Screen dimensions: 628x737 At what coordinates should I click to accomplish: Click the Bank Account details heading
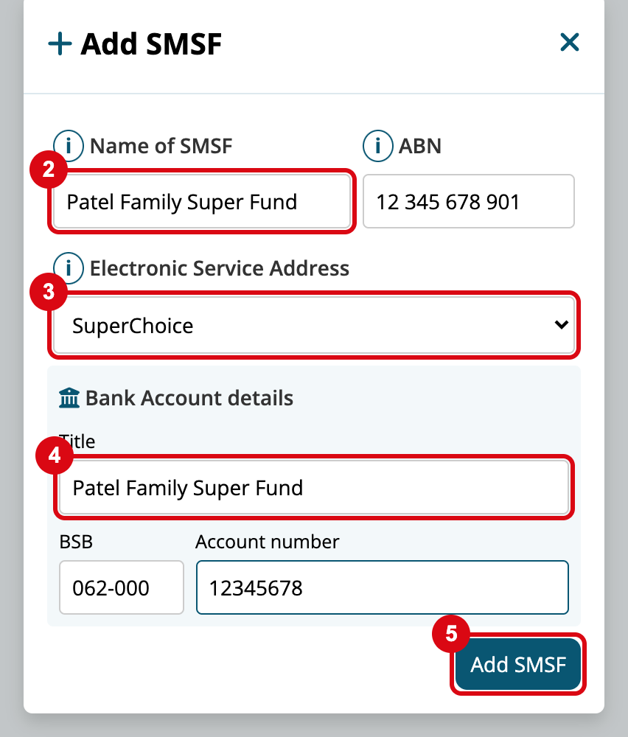(189, 398)
